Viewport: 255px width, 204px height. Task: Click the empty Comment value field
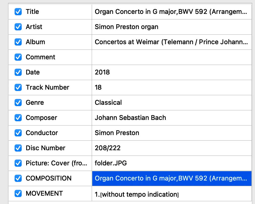tap(171, 57)
